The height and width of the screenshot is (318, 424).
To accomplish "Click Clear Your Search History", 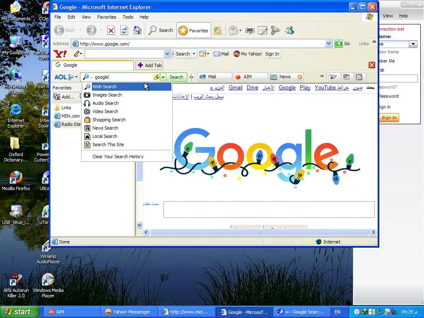I will click(127, 157).
